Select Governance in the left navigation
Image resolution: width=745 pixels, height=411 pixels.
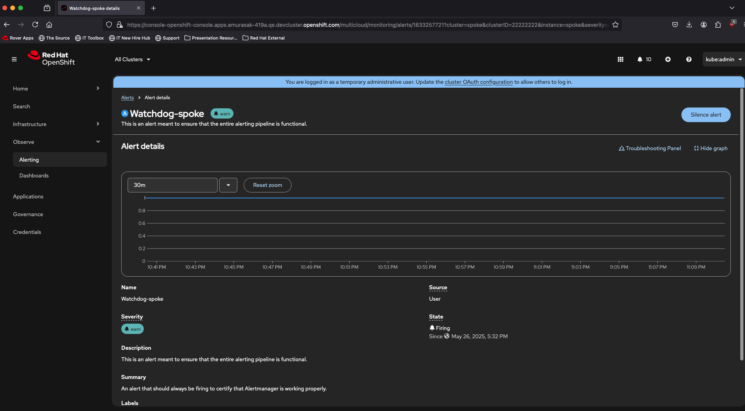click(x=28, y=214)
